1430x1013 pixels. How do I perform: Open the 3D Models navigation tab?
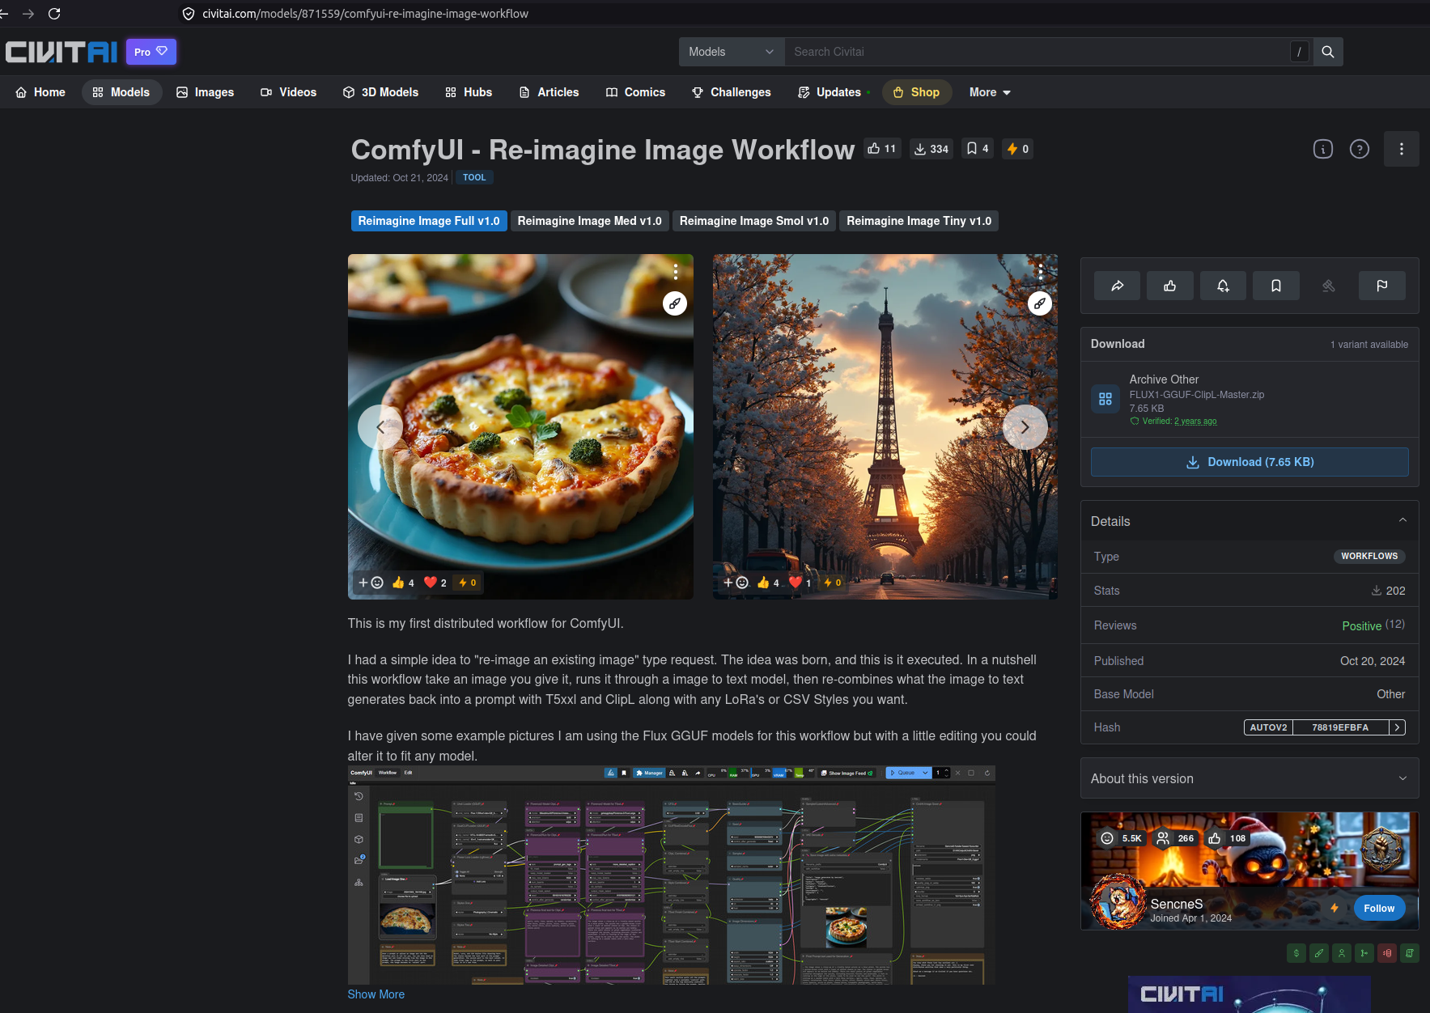pyautogui.click(x=380, y=92)
